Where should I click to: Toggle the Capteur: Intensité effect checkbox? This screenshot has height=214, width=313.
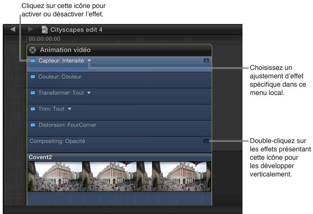point(33,61)
